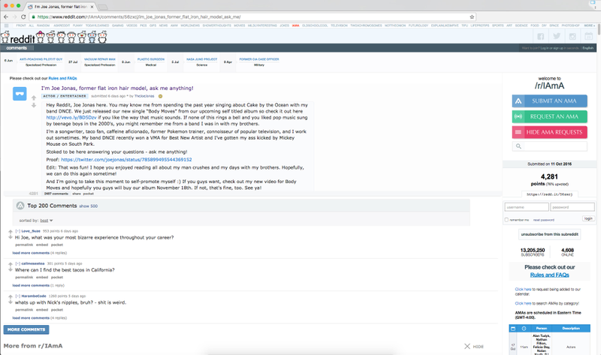Upvote HarambeCode's comment
This screenshot has width=601, height=355.
click(x=11, y=296)
